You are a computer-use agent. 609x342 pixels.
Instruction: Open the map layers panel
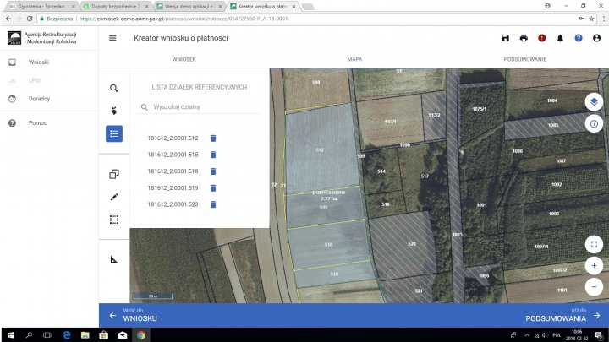coord(594,101)
